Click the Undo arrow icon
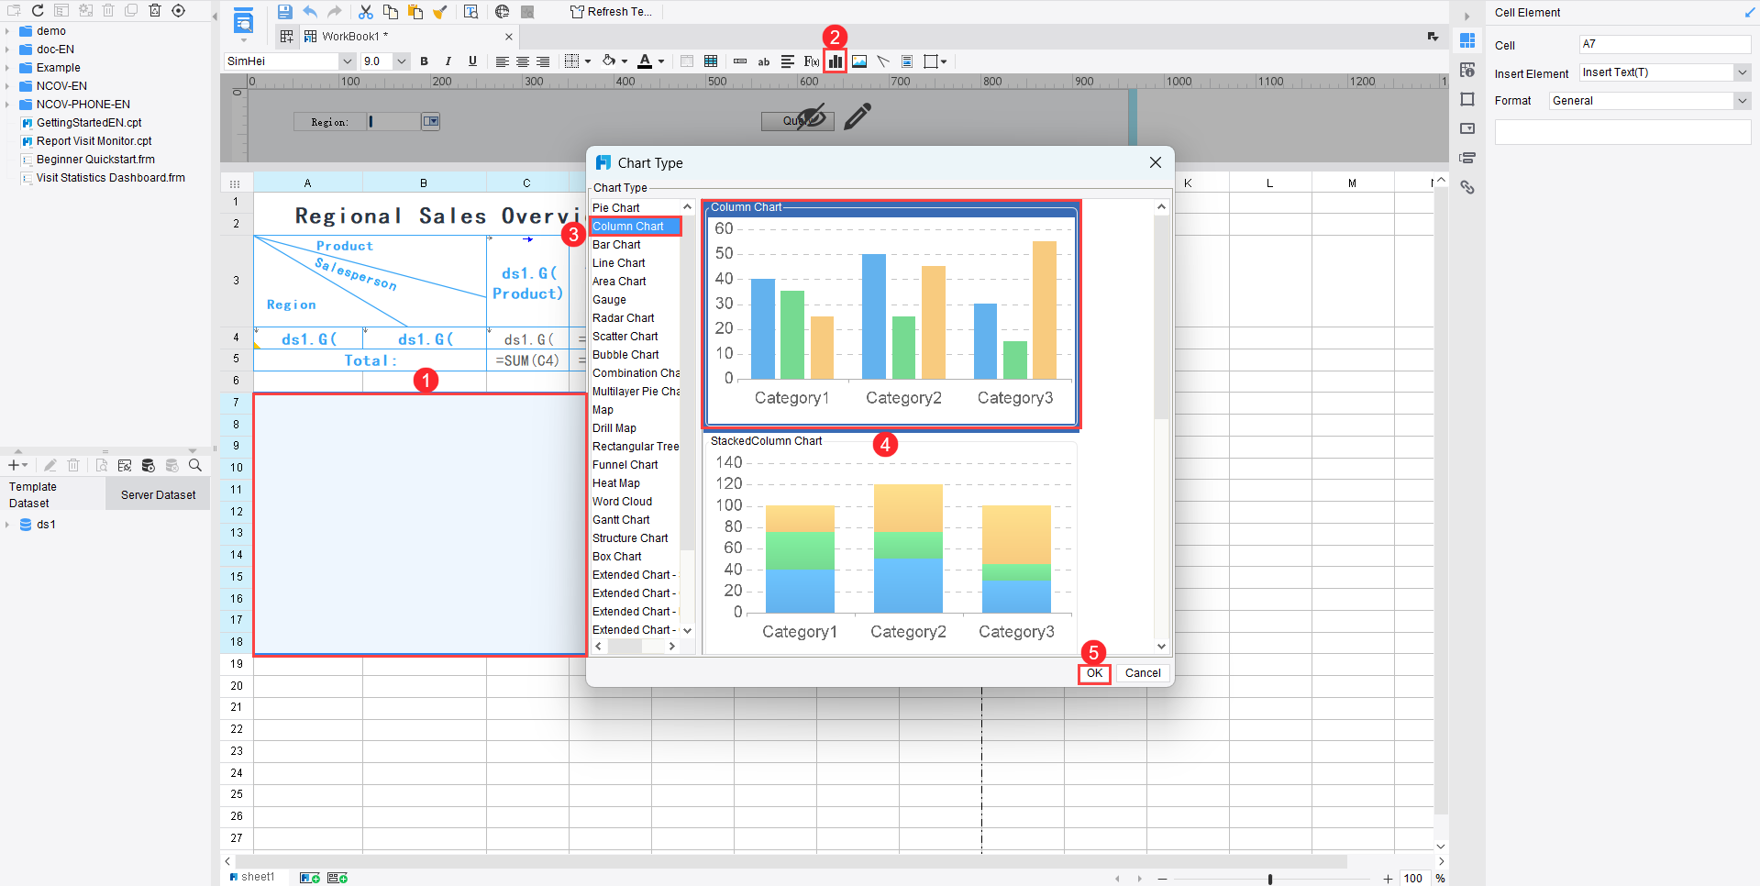The height and width of the screenshot is (886, 1760). point(310,12)
